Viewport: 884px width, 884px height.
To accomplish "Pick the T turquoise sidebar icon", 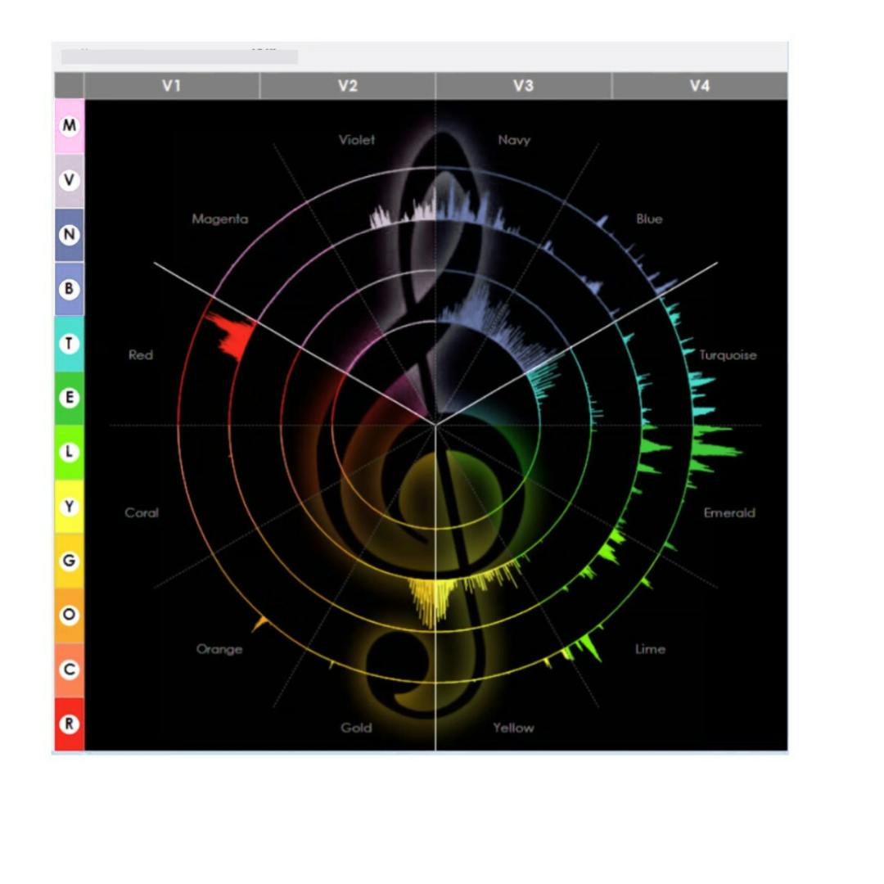I will click(70, 344).
